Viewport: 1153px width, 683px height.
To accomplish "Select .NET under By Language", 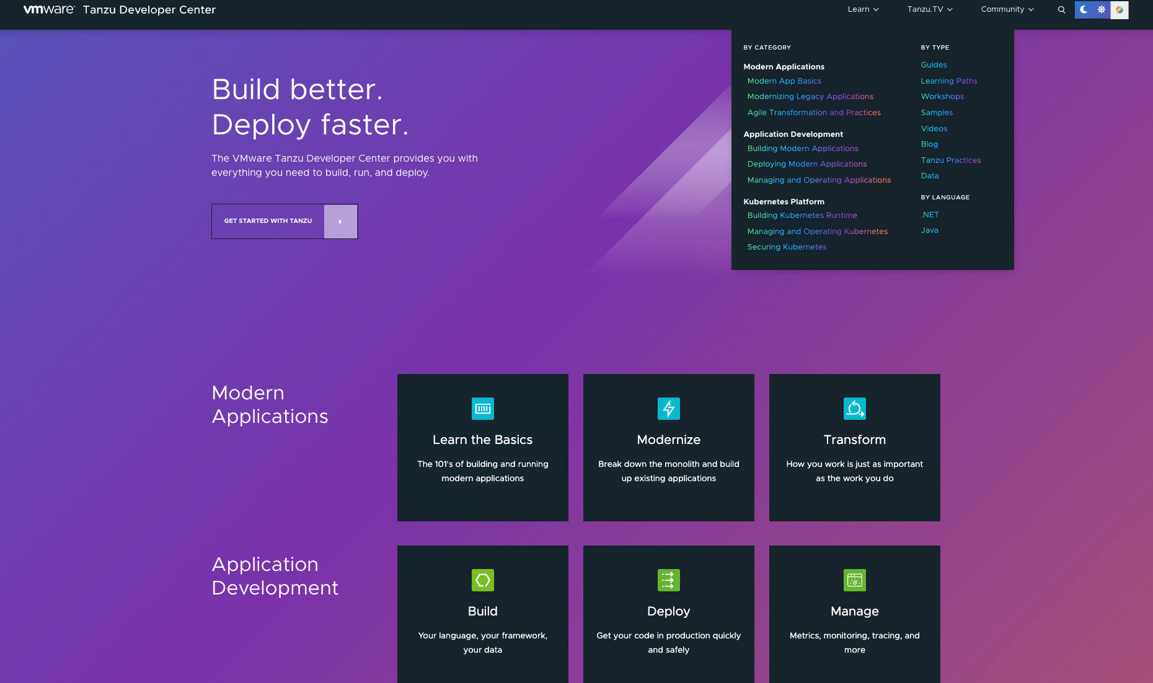I will pyautogui.click(x=930, y=215).
